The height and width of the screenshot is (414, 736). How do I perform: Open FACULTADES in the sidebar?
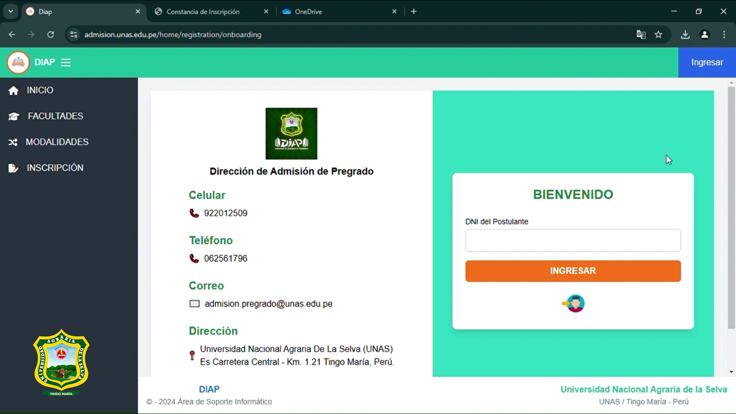coord(55,116)
